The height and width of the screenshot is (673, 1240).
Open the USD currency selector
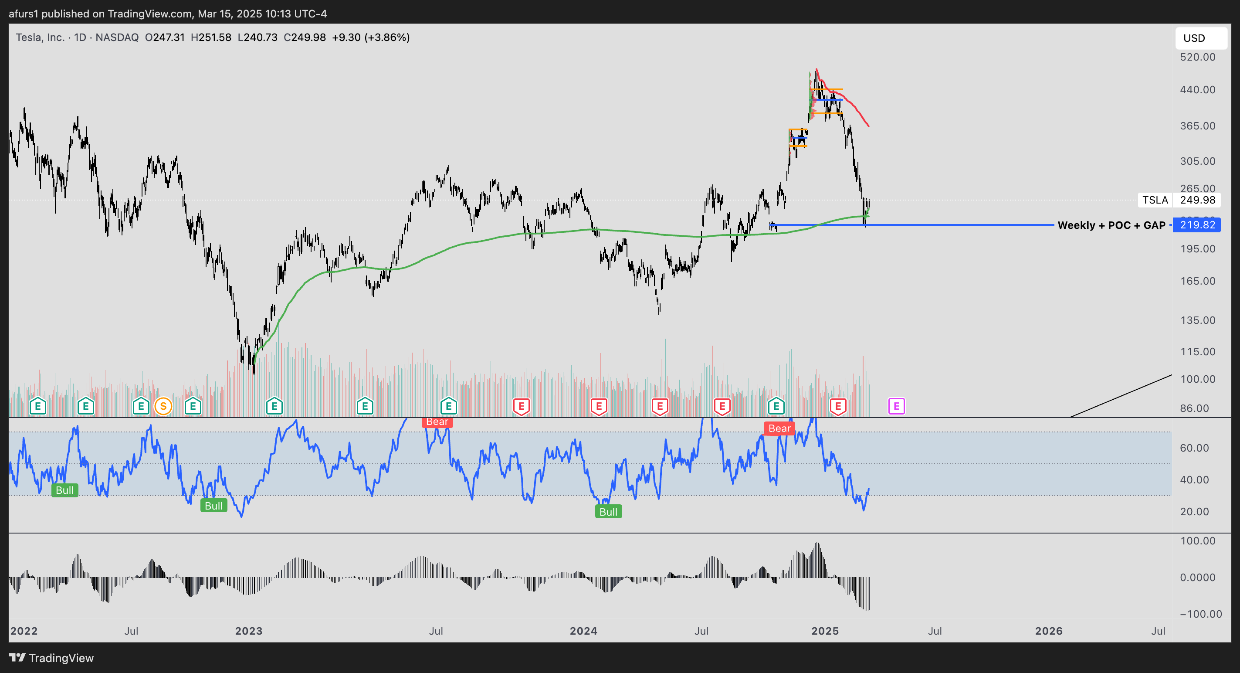click(x=1201, y=38)
